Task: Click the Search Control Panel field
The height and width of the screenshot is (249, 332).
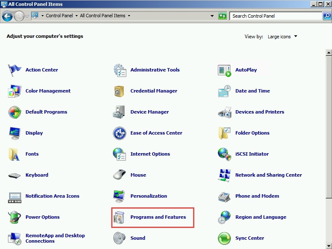Action: click(276, 16)
